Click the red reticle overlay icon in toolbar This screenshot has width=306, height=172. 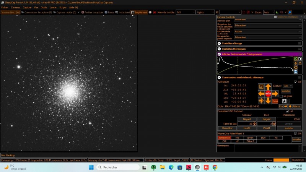coord(248,12)
